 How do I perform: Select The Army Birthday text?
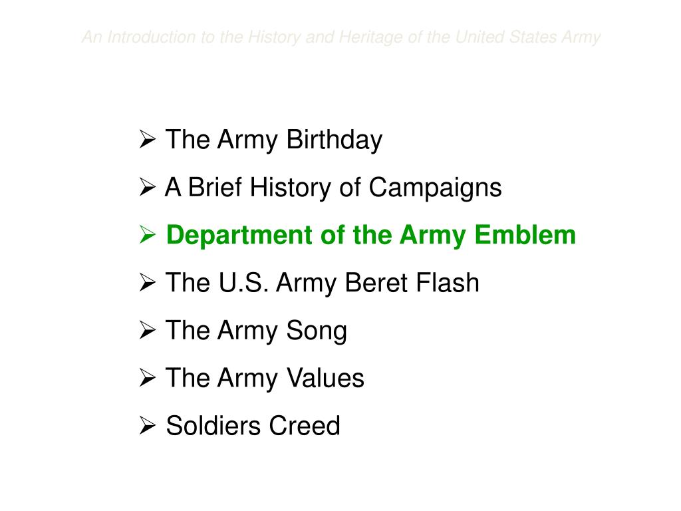click(274, 140)
